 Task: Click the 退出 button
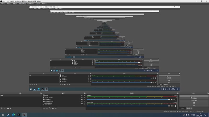coord(194,106)
